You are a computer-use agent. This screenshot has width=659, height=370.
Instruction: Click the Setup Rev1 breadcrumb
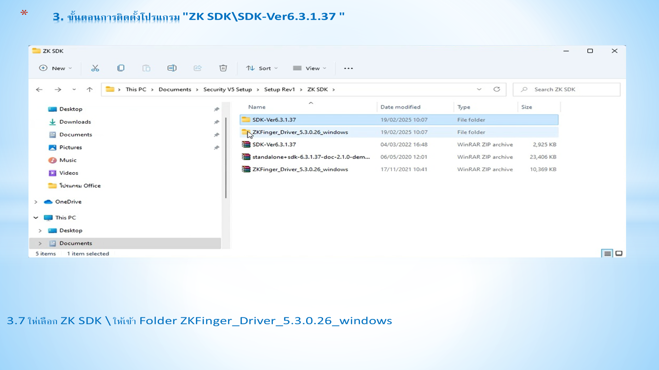click(x=279, y=89)
